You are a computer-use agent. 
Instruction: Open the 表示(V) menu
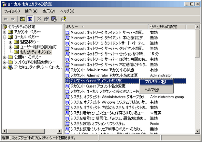pos(49,11)
